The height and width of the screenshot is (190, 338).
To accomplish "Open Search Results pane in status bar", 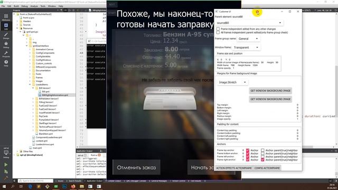I will point(74,181).
